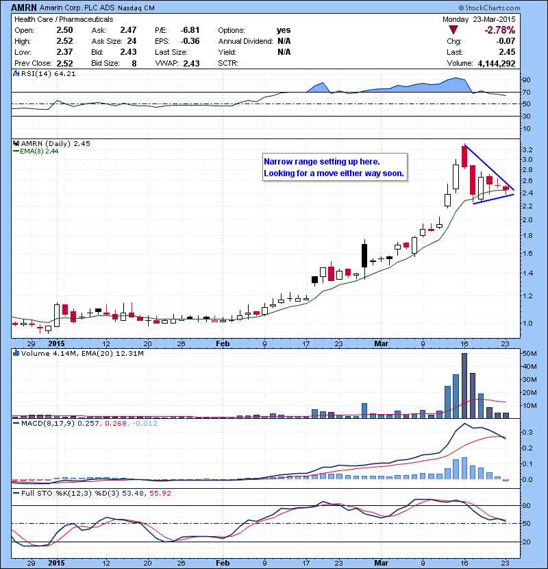Click the tallest volume bar near 50M
Image resolution: width=548 pixels, height=569 pixels.
tap(464, 385)
